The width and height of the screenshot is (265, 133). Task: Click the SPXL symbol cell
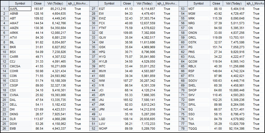[199, 105]
